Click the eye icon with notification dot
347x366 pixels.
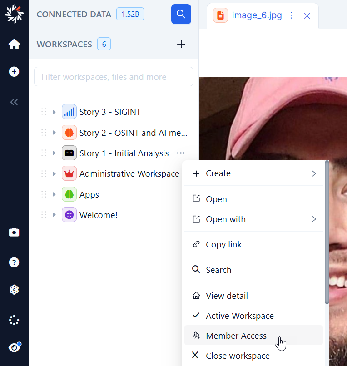14,348
